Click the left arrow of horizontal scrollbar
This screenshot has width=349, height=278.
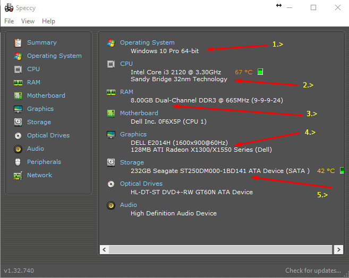(x=104, y=249)
